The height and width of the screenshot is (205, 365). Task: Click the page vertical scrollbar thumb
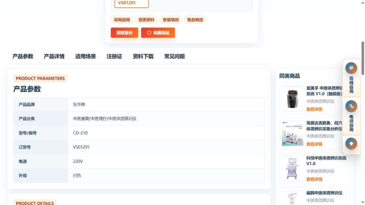(x=363, y=58)
